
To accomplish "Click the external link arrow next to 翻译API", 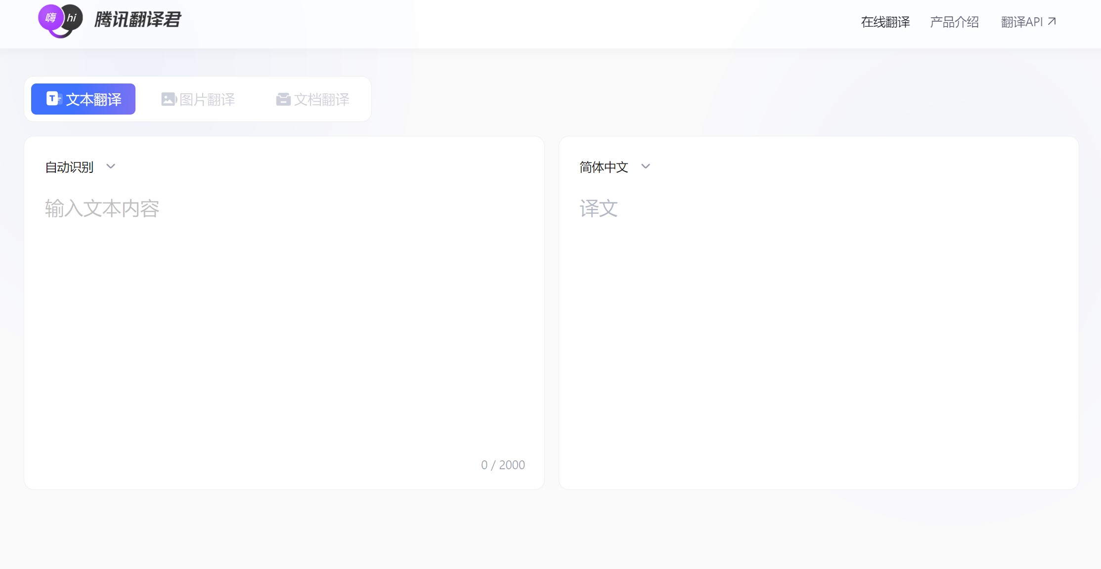I will tap(1051, 20).
